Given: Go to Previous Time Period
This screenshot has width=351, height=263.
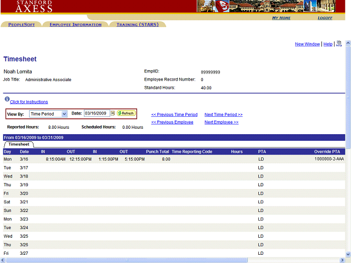Looking at the screenshot, I should click(174, 115).
